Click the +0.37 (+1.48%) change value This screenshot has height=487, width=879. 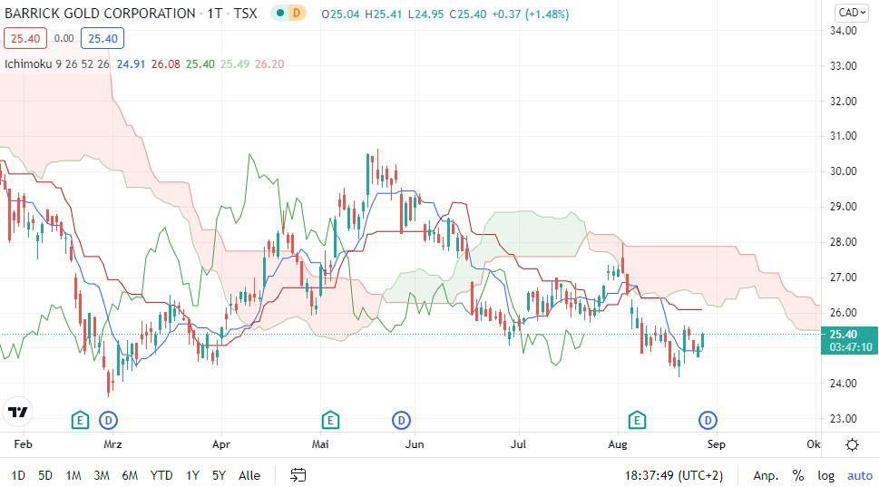coord(531,14)
